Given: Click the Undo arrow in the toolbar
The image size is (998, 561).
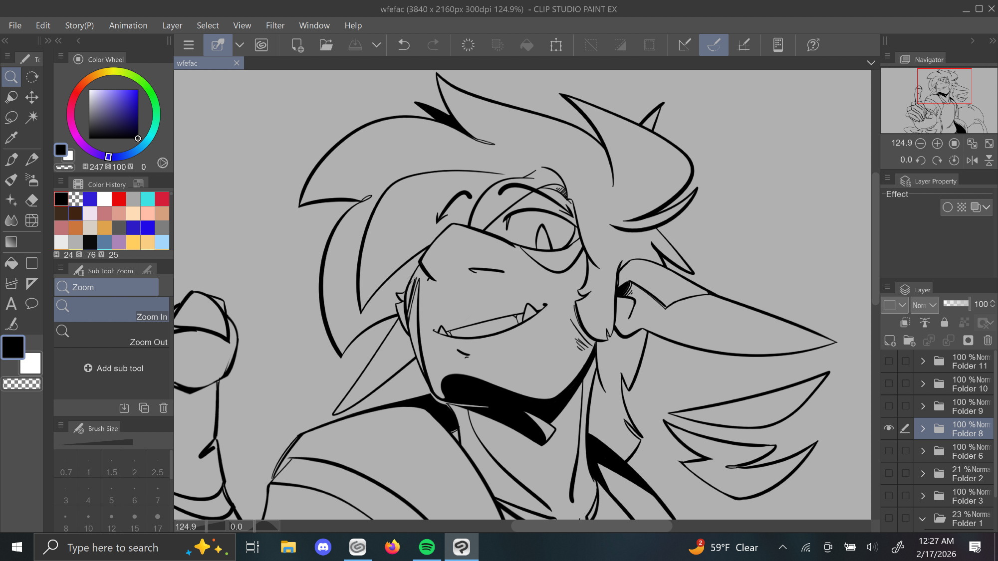Looking at the screenshot, I should point(404,45).
